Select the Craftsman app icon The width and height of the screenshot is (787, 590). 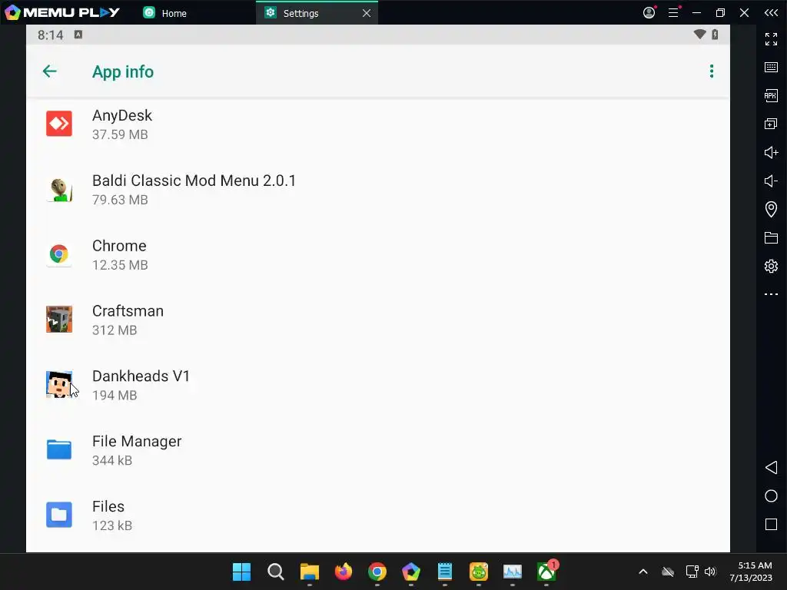point(59,319)
